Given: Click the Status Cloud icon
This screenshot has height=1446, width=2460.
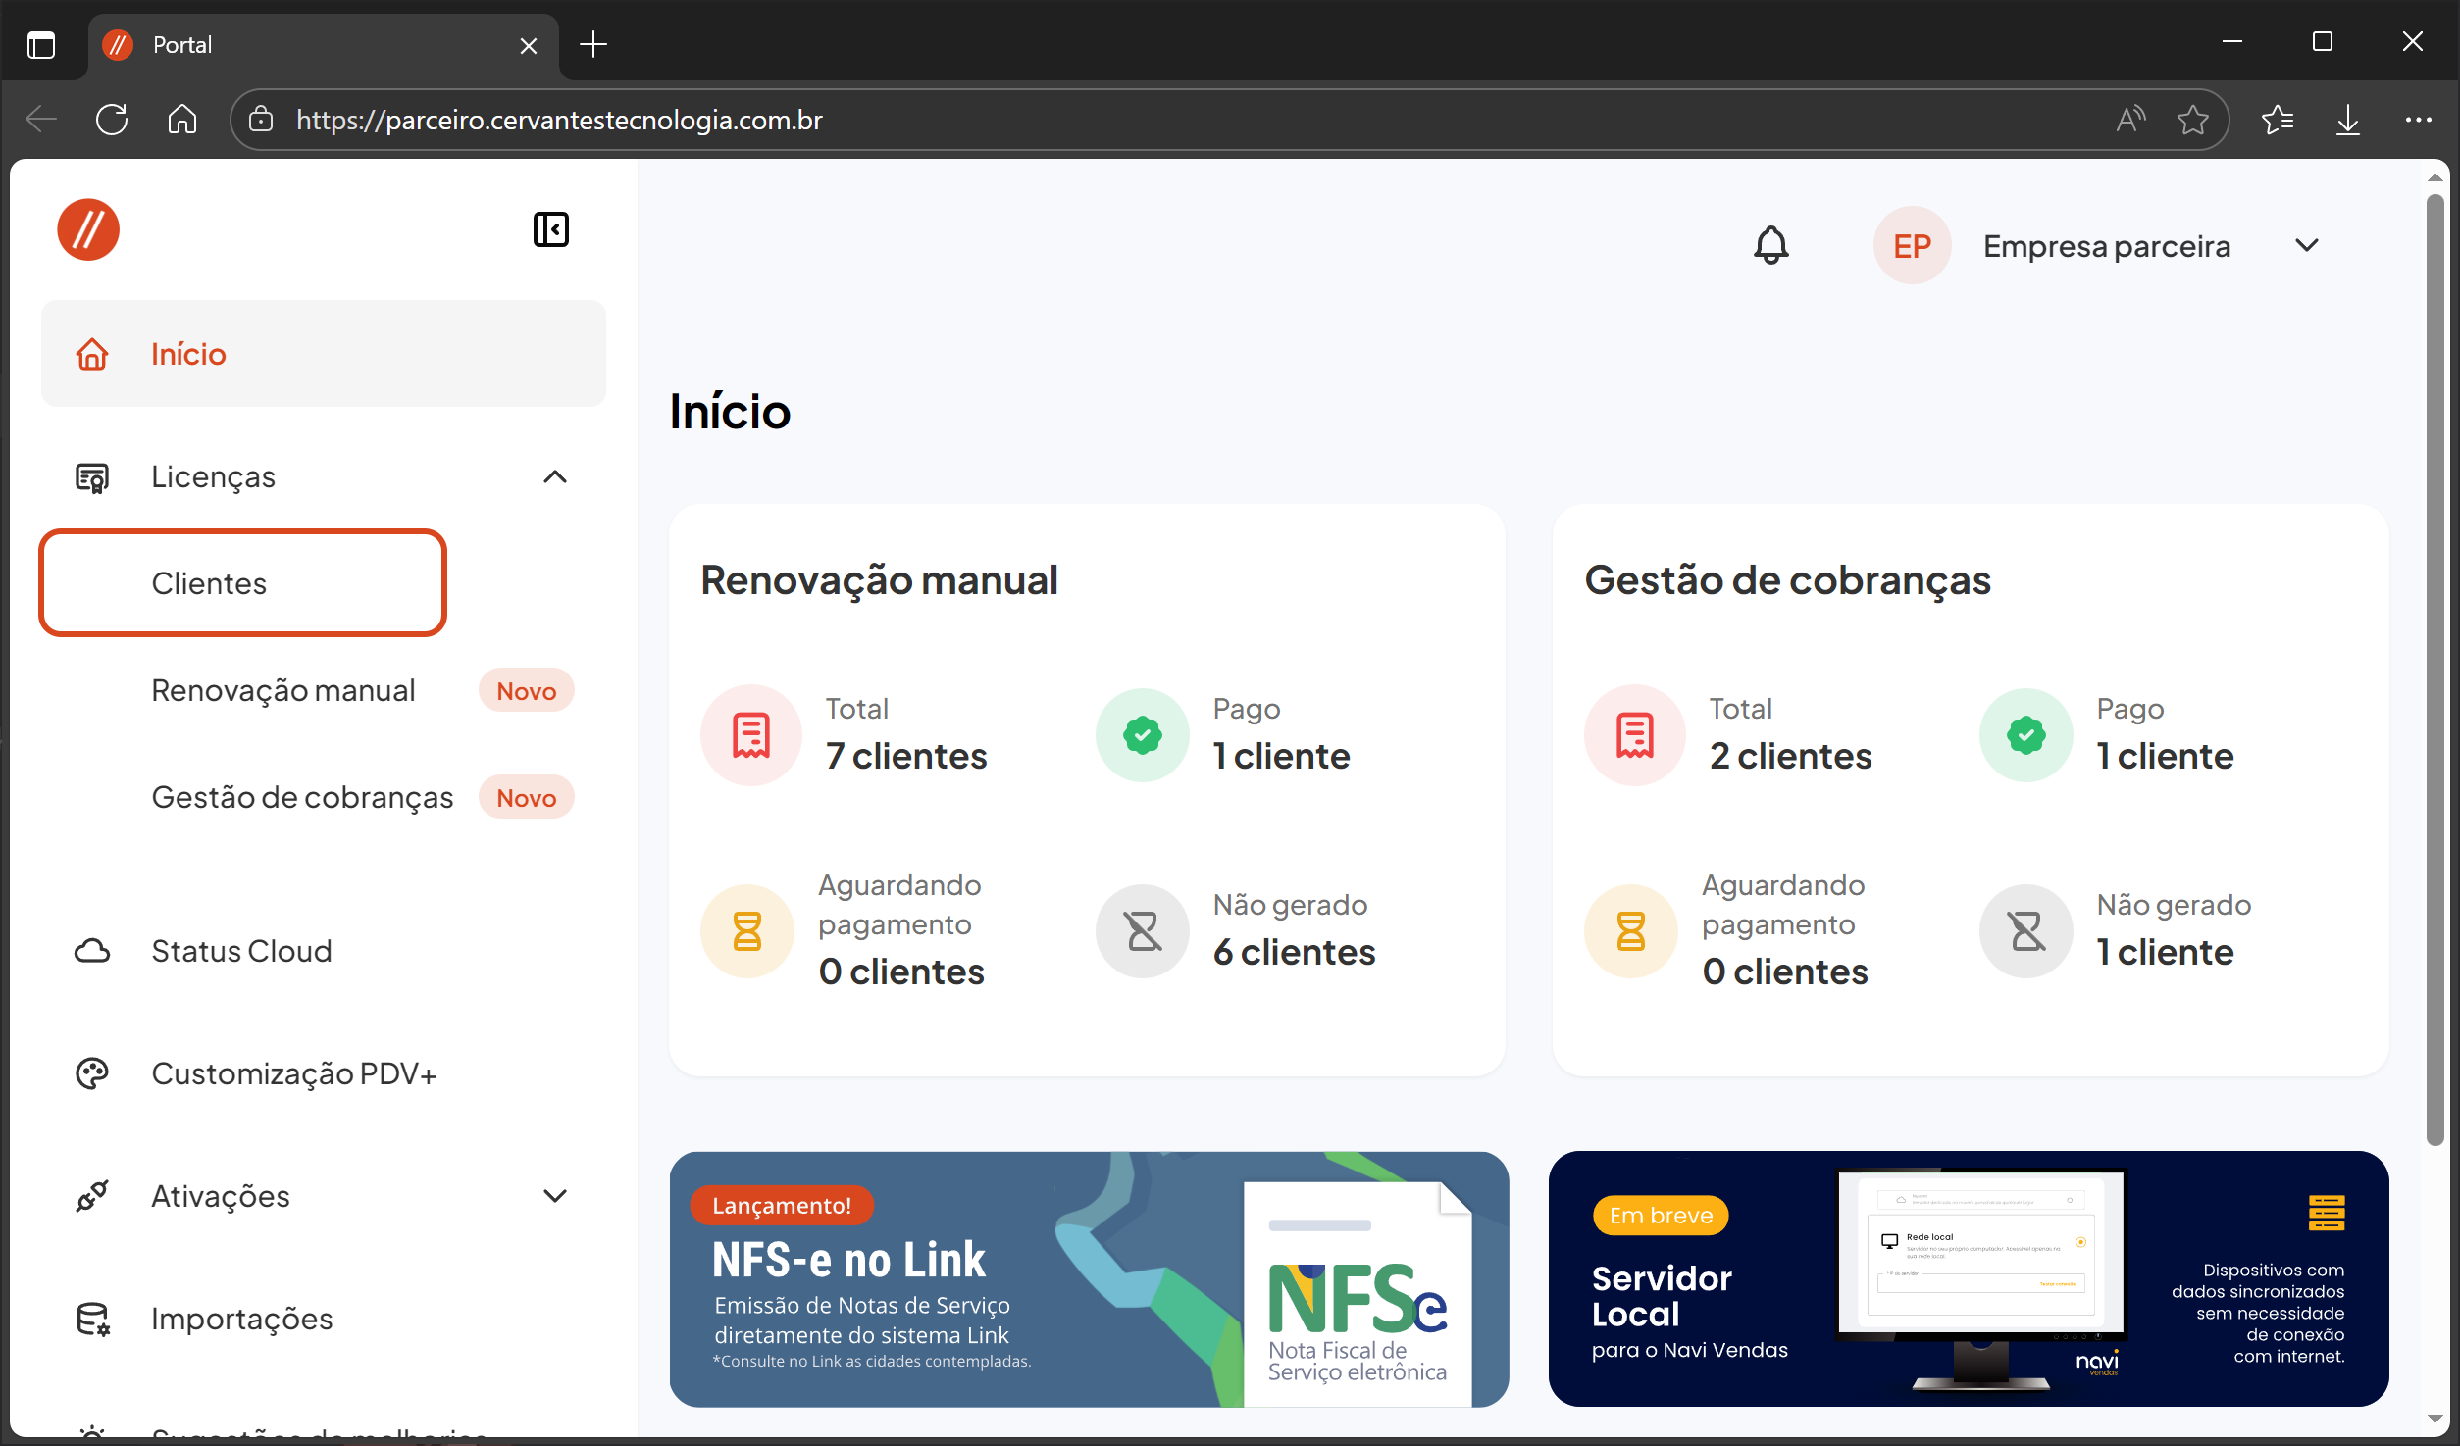Looking at the screenshot, I should (x=92, y=951).
